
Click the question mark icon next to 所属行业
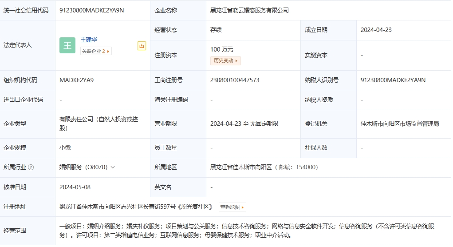[31, 167]
